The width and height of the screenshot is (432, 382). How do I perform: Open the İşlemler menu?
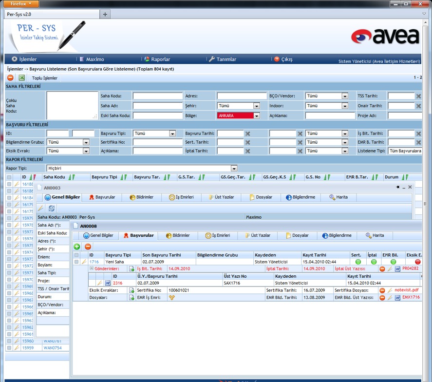pos(24,59)
